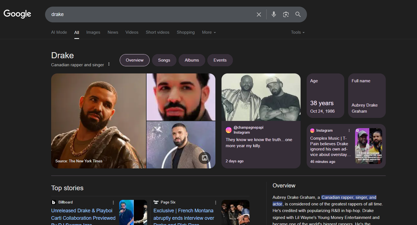Viewport: 417px width, 225px height.
Task: Submit search with magnifier icon
Action: [x=298, y=14]
